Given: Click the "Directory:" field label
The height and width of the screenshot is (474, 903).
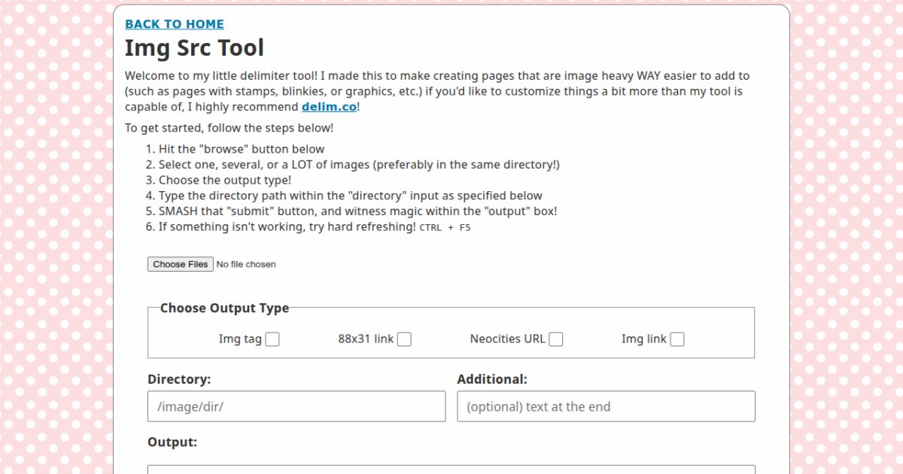Looking at the screenshot, I should click(179, 379).
